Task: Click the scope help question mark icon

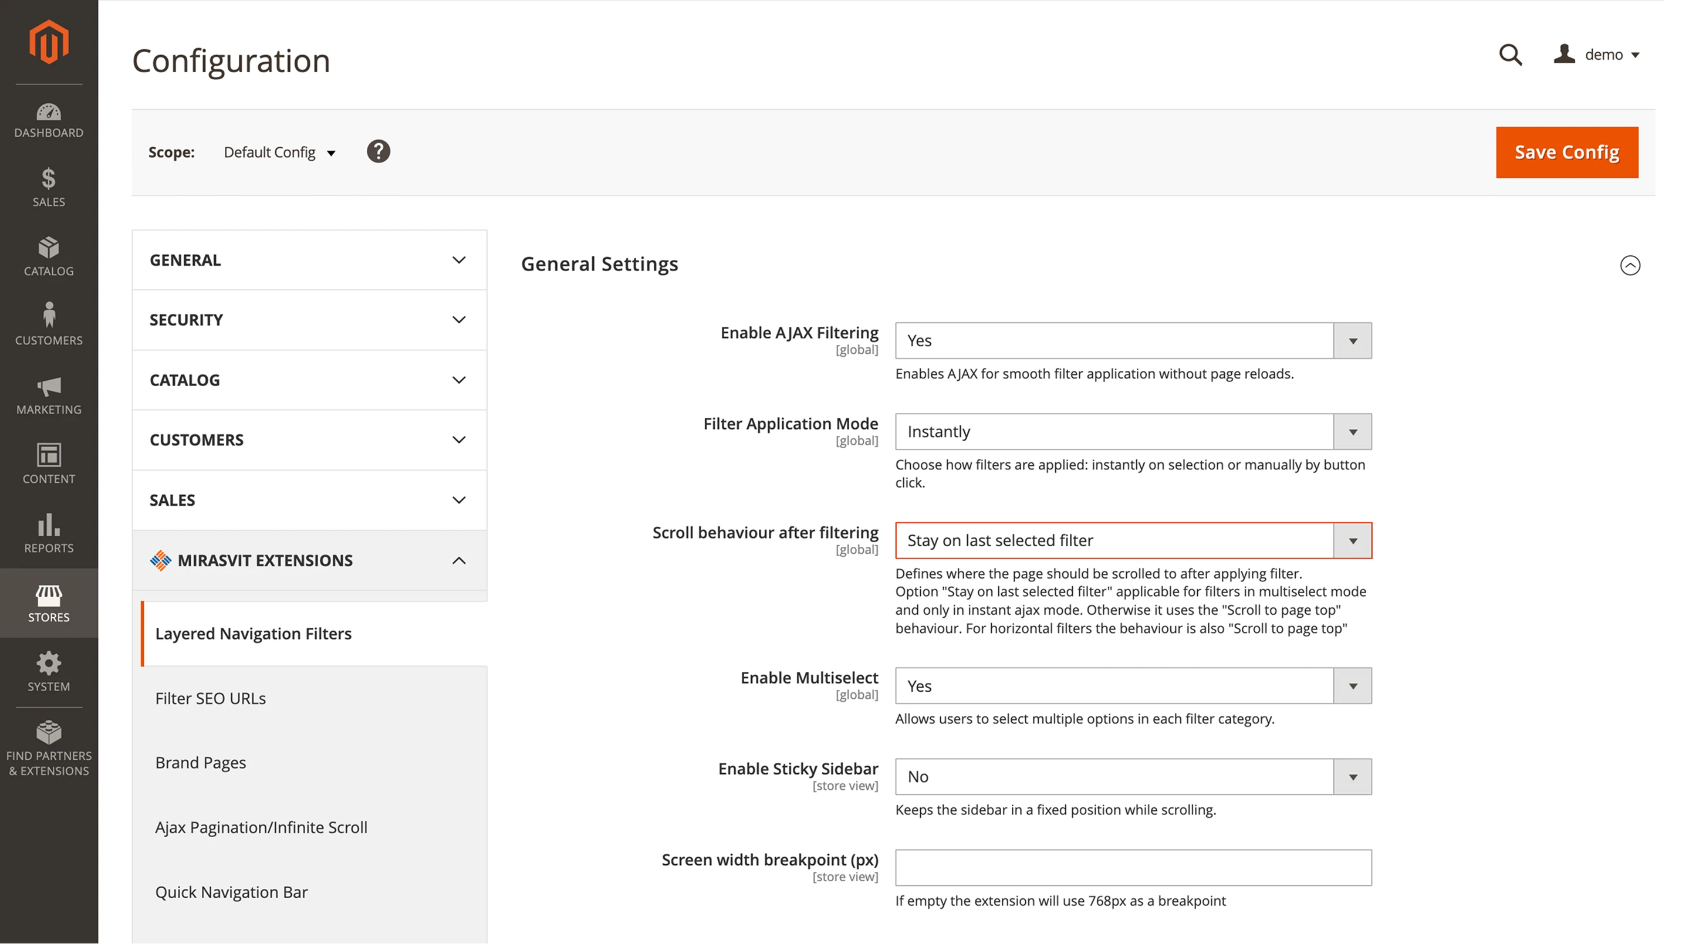Action: pyautogui.click(x=379, y=152)
